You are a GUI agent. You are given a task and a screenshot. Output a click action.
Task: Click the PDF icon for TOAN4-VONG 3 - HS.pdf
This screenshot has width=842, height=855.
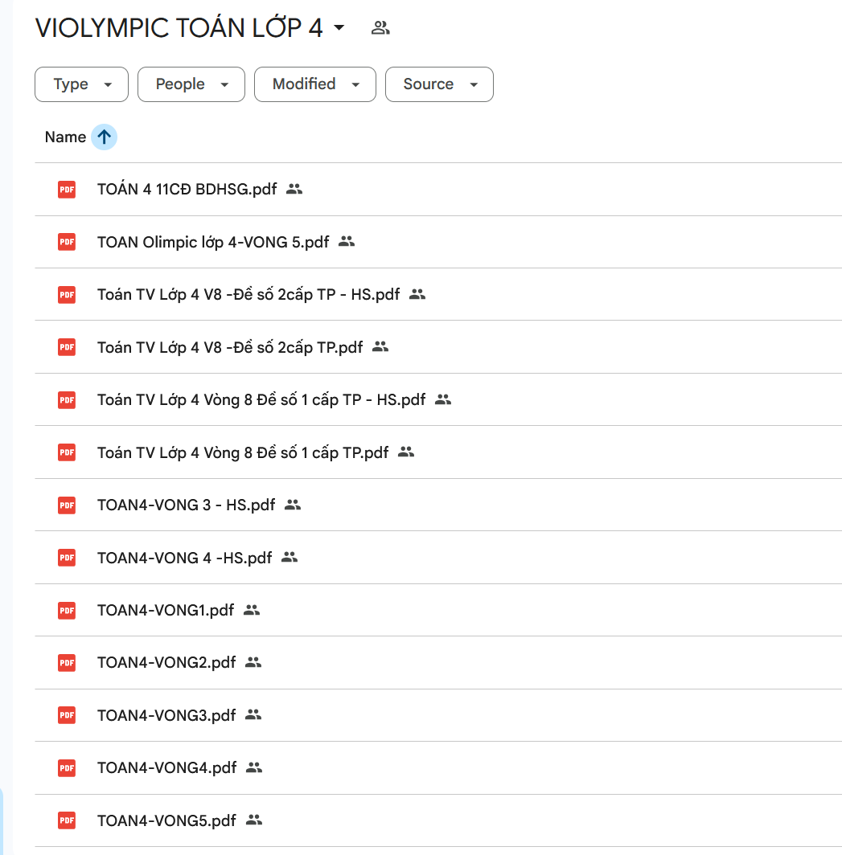66,505
